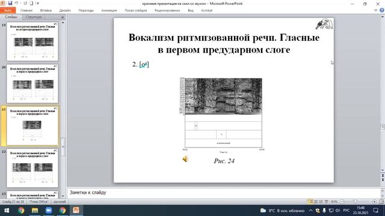The width and height of the screenshot is (385, 216).
Task: Click the '2. [oᵃ]' bullet text
Action: pyautogui.click(x=140, y=64)
